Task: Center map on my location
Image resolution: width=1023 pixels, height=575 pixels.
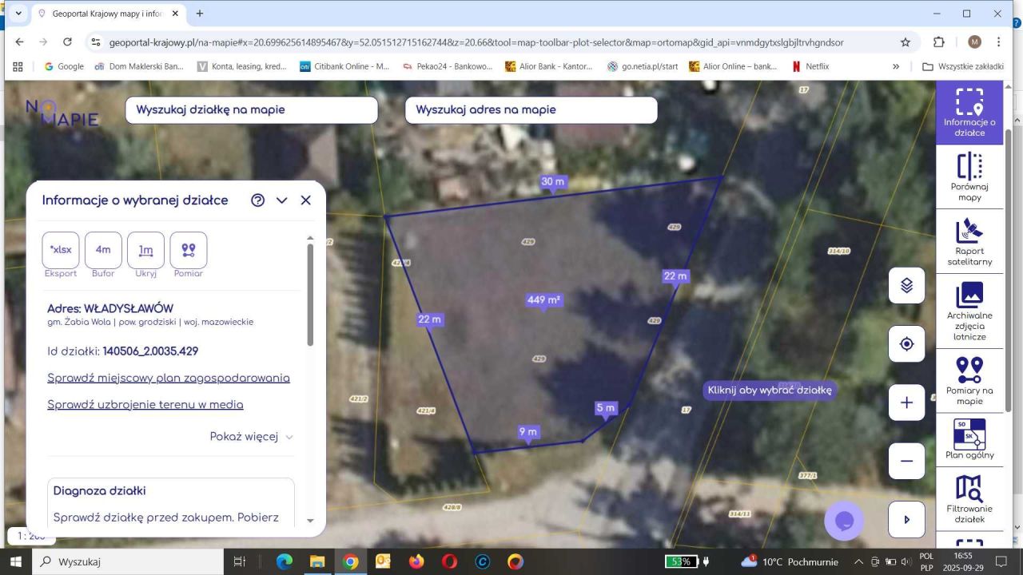Action: click(x=906, y=344)
